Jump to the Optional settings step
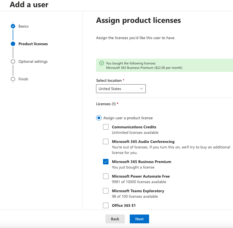The height and width of the screenshot is (228, 233). (x=33, y=61)
